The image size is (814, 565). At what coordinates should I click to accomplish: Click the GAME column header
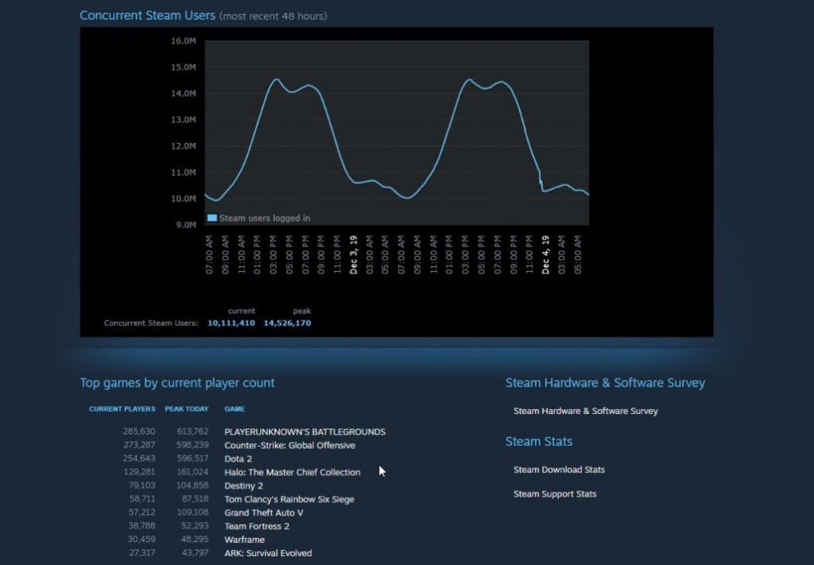tap(234, 408)
